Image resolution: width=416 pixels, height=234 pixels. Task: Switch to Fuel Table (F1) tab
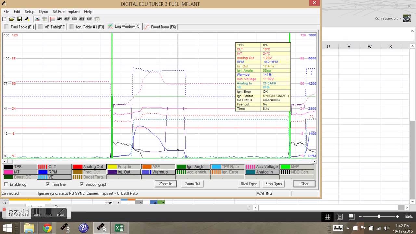click(x=19, y=27)
